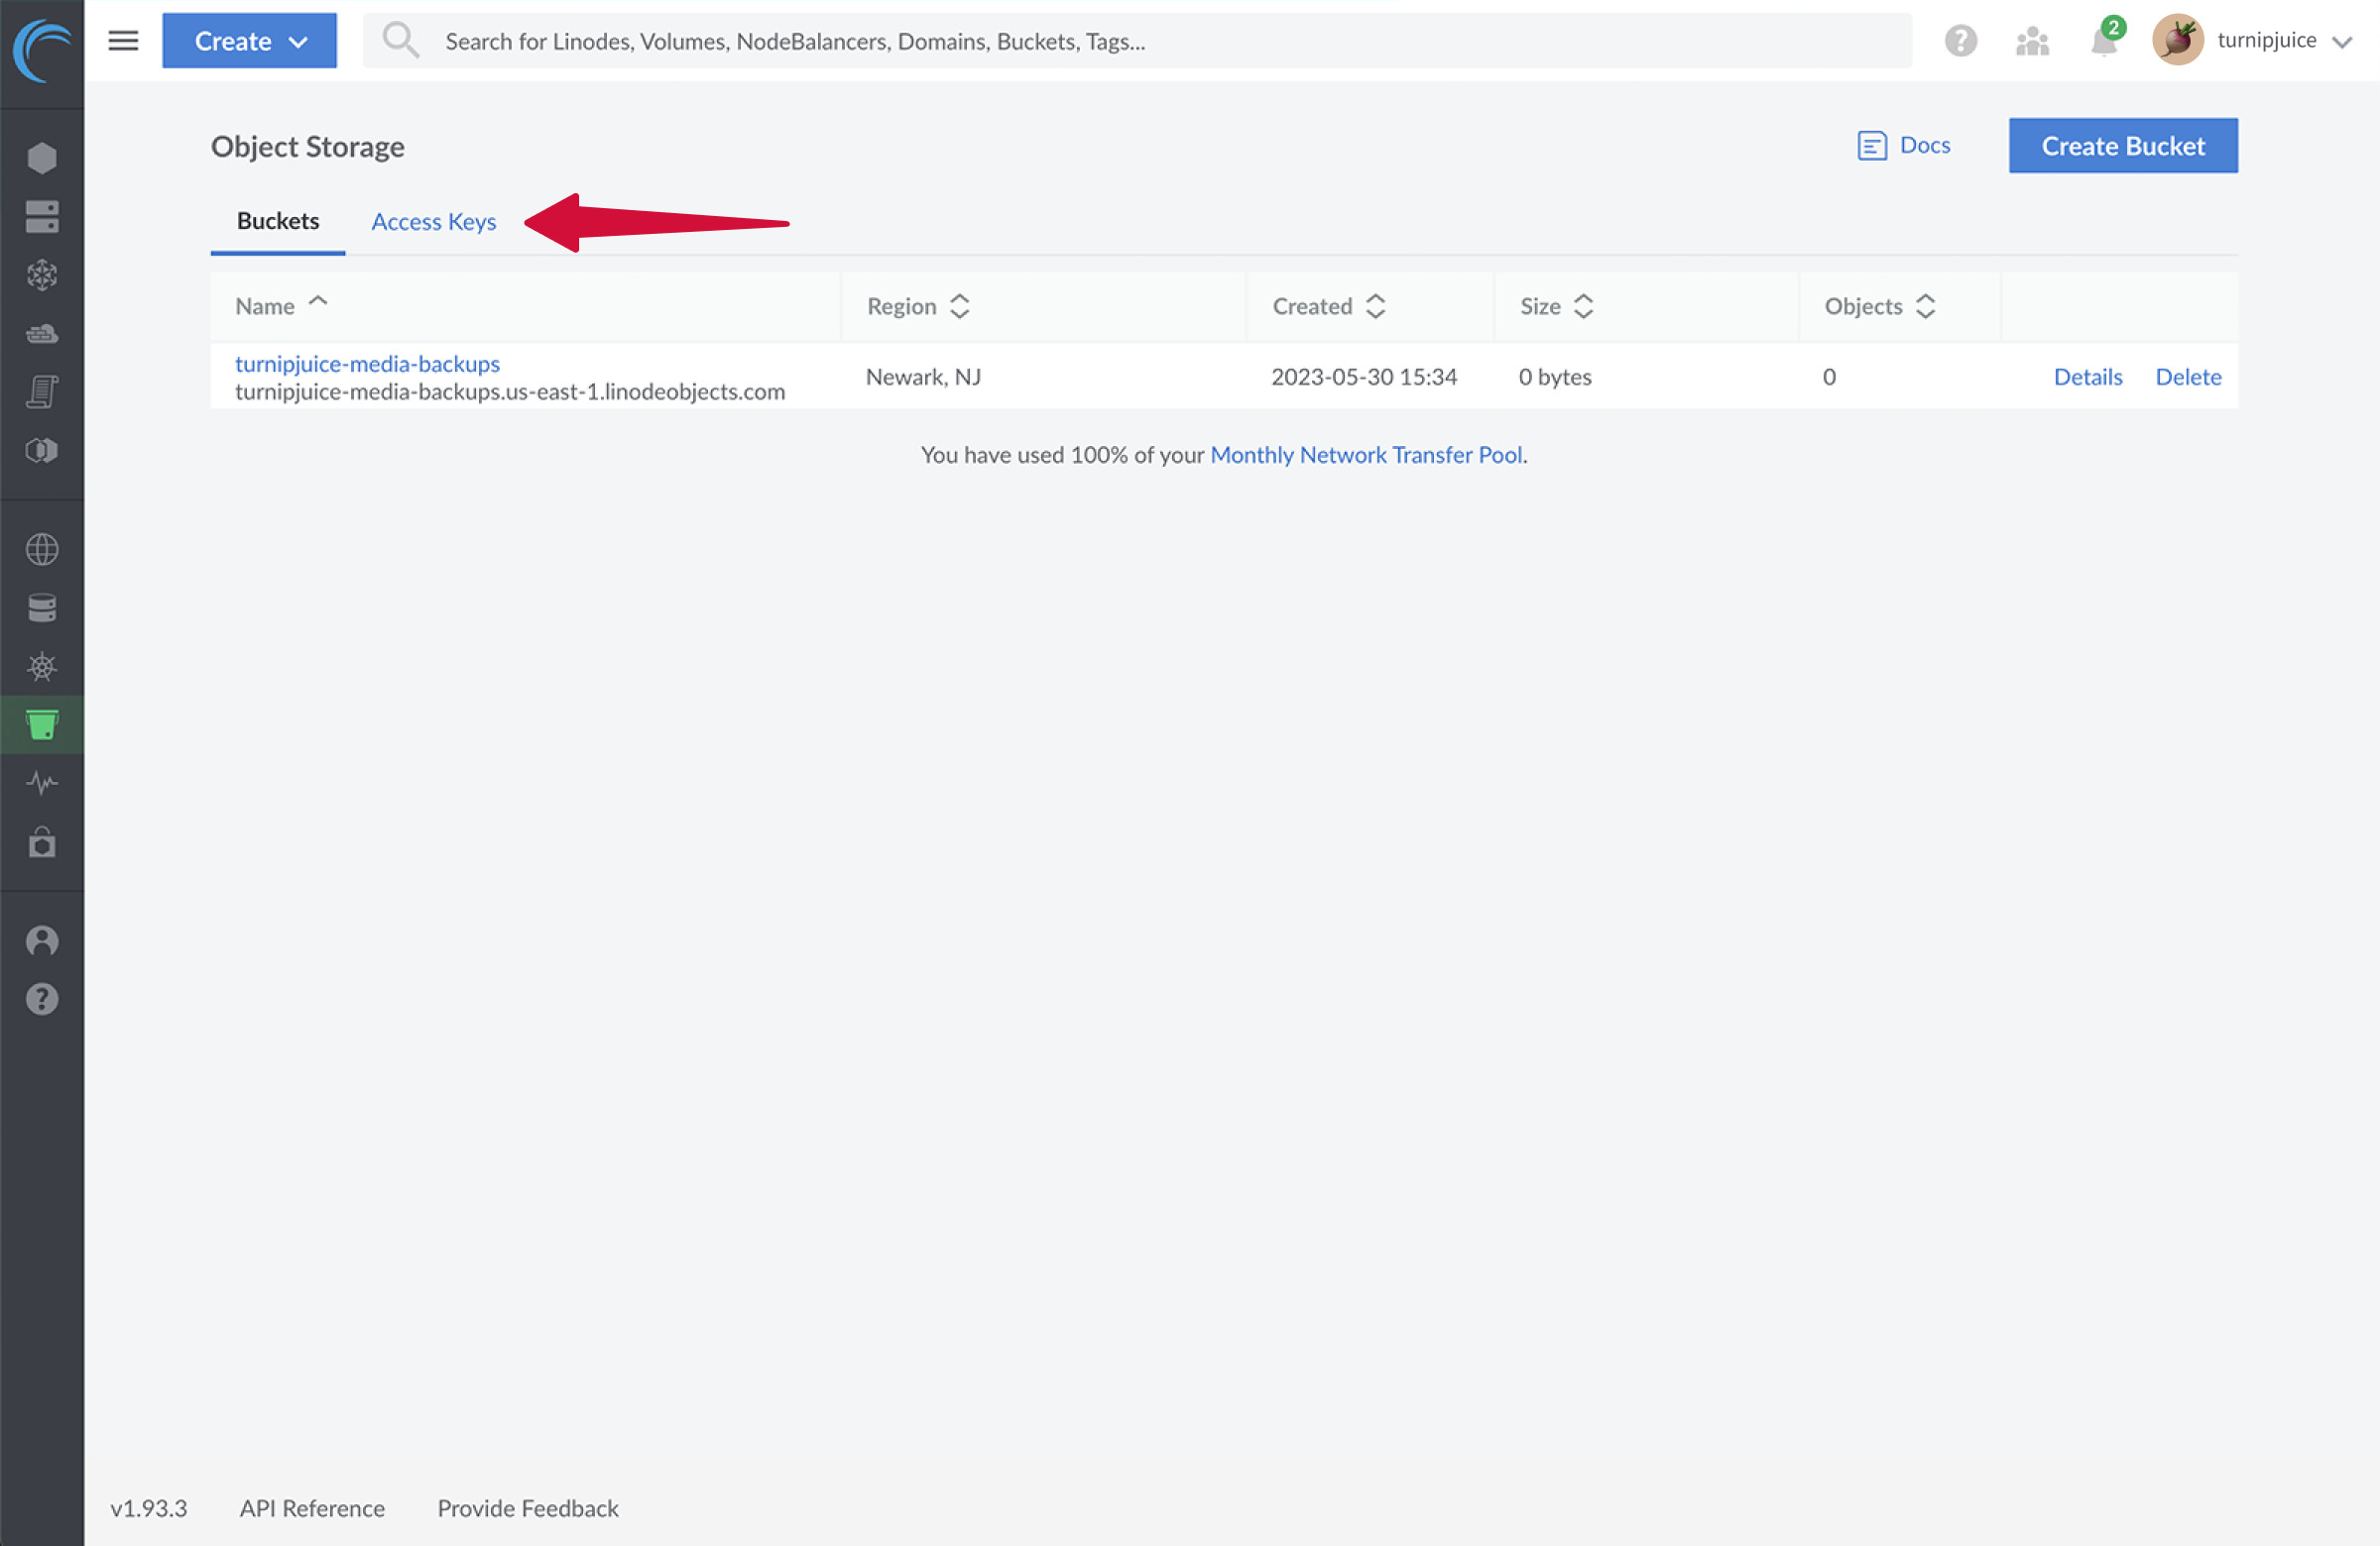
Task: View Details of turnipjuice-media-backups bucket
Action: (2087, 377)
